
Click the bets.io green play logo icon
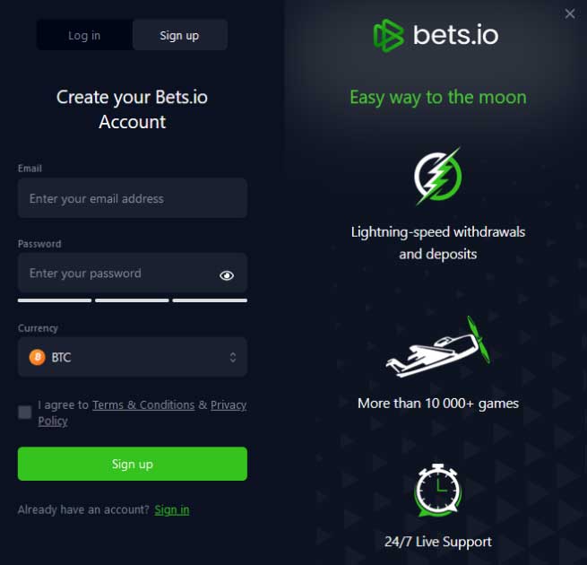point(390,36)
